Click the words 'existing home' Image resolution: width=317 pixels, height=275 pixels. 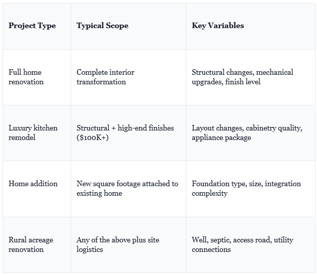click(99, 193)
